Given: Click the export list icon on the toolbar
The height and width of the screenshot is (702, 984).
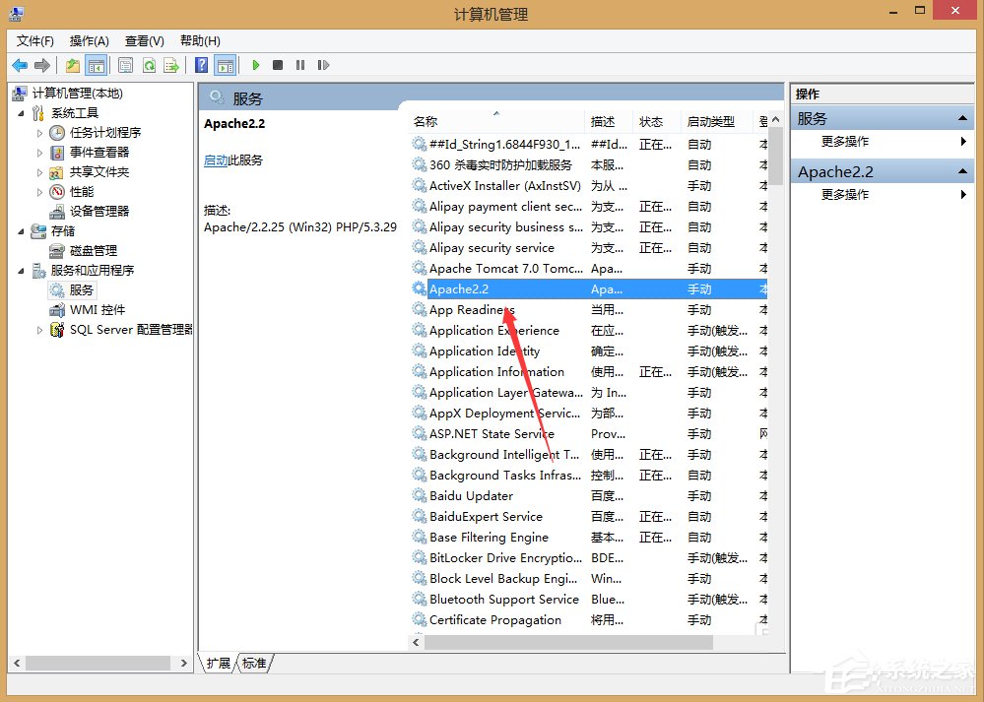Looking at the screenshot, I should 172,65.
